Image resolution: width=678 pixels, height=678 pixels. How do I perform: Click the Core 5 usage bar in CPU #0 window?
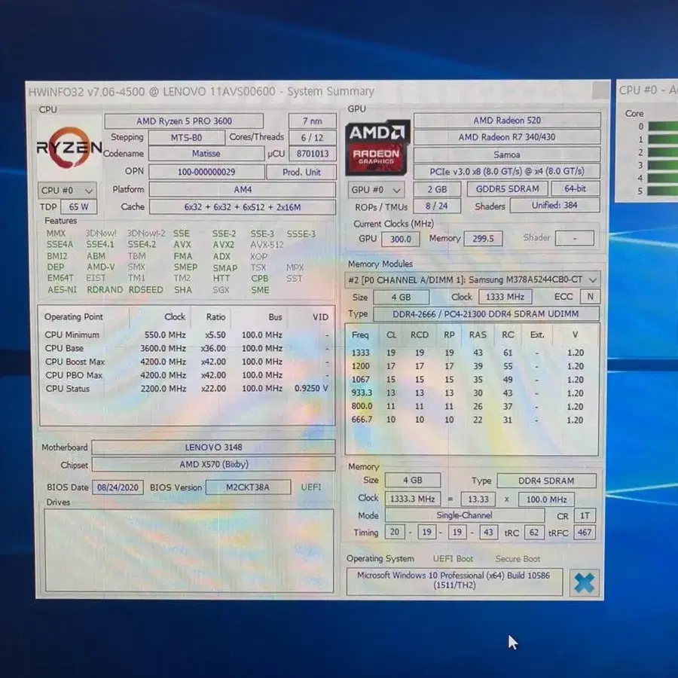coord(663,191)
